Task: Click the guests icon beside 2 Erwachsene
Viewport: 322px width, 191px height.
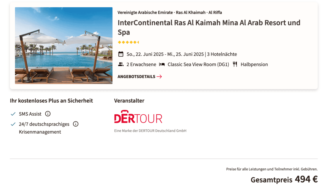Action: coord(121,64)
